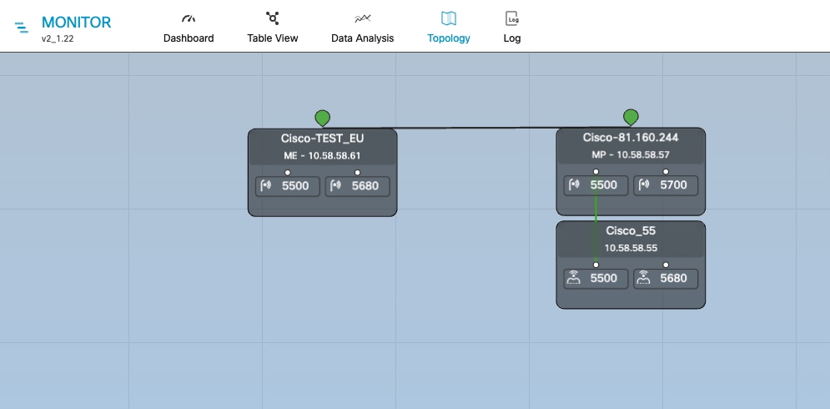Click the v2_1.22 version label
This screenshot has width=830, height=409.
[58, 38]
